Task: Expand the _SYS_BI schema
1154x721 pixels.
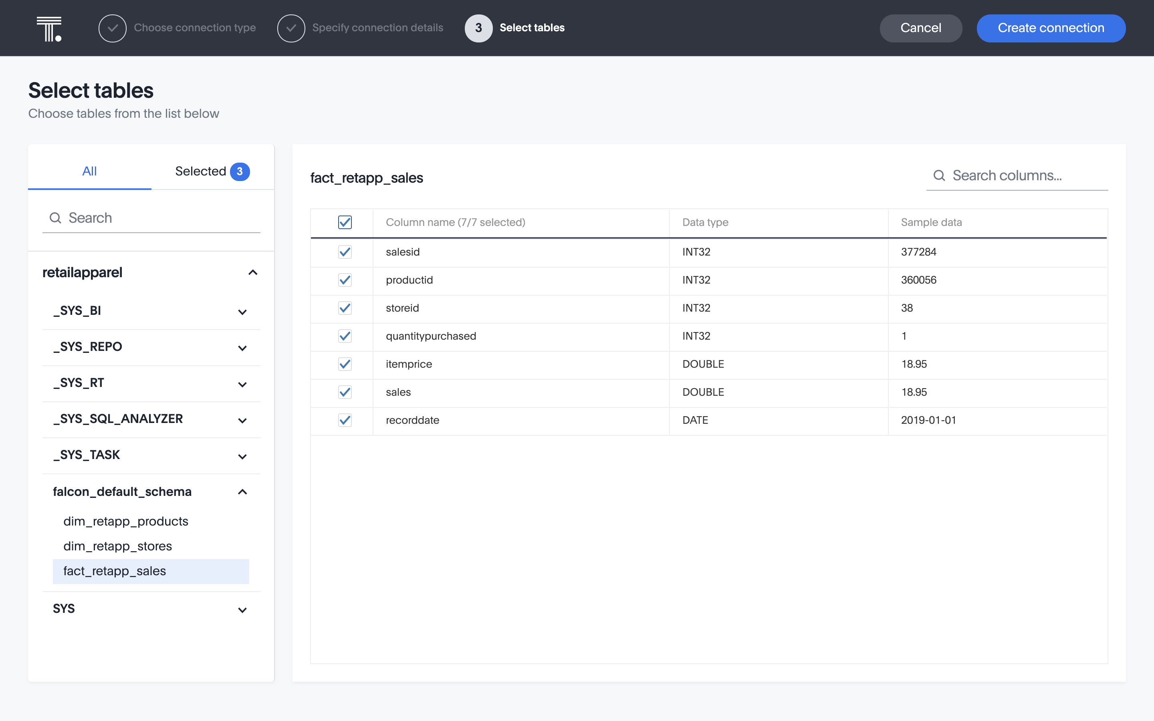Action: [x=243, y=311]
